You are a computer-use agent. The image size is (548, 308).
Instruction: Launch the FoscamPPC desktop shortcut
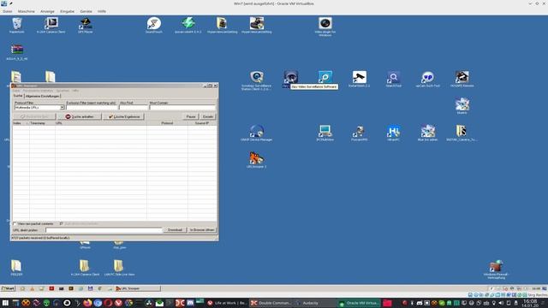[x=359, y=133]
